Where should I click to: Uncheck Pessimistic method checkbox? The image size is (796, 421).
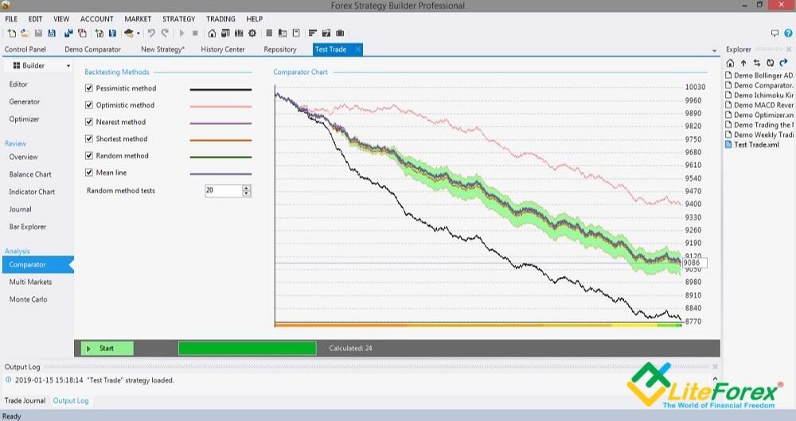pyautogui.click(x=89, y=88)
